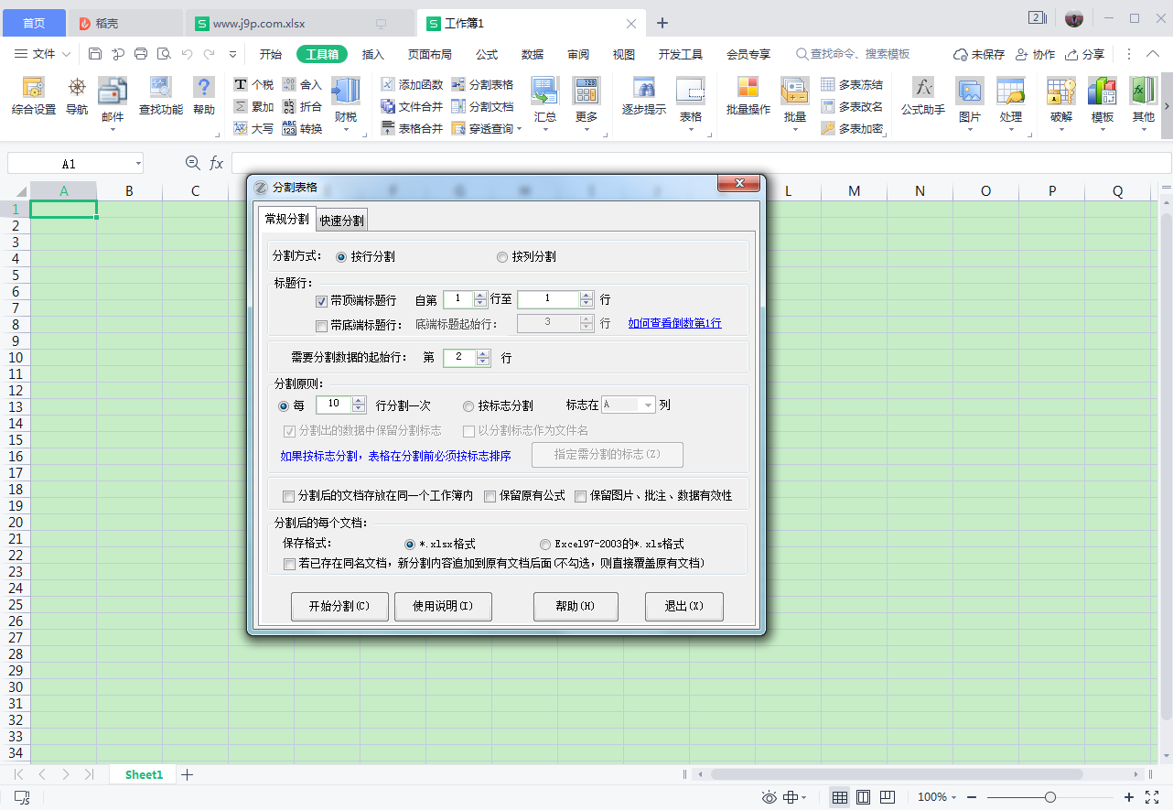
Task: Open the 如何查看倒数第1行 link
Action: click(x=674, y=323)
